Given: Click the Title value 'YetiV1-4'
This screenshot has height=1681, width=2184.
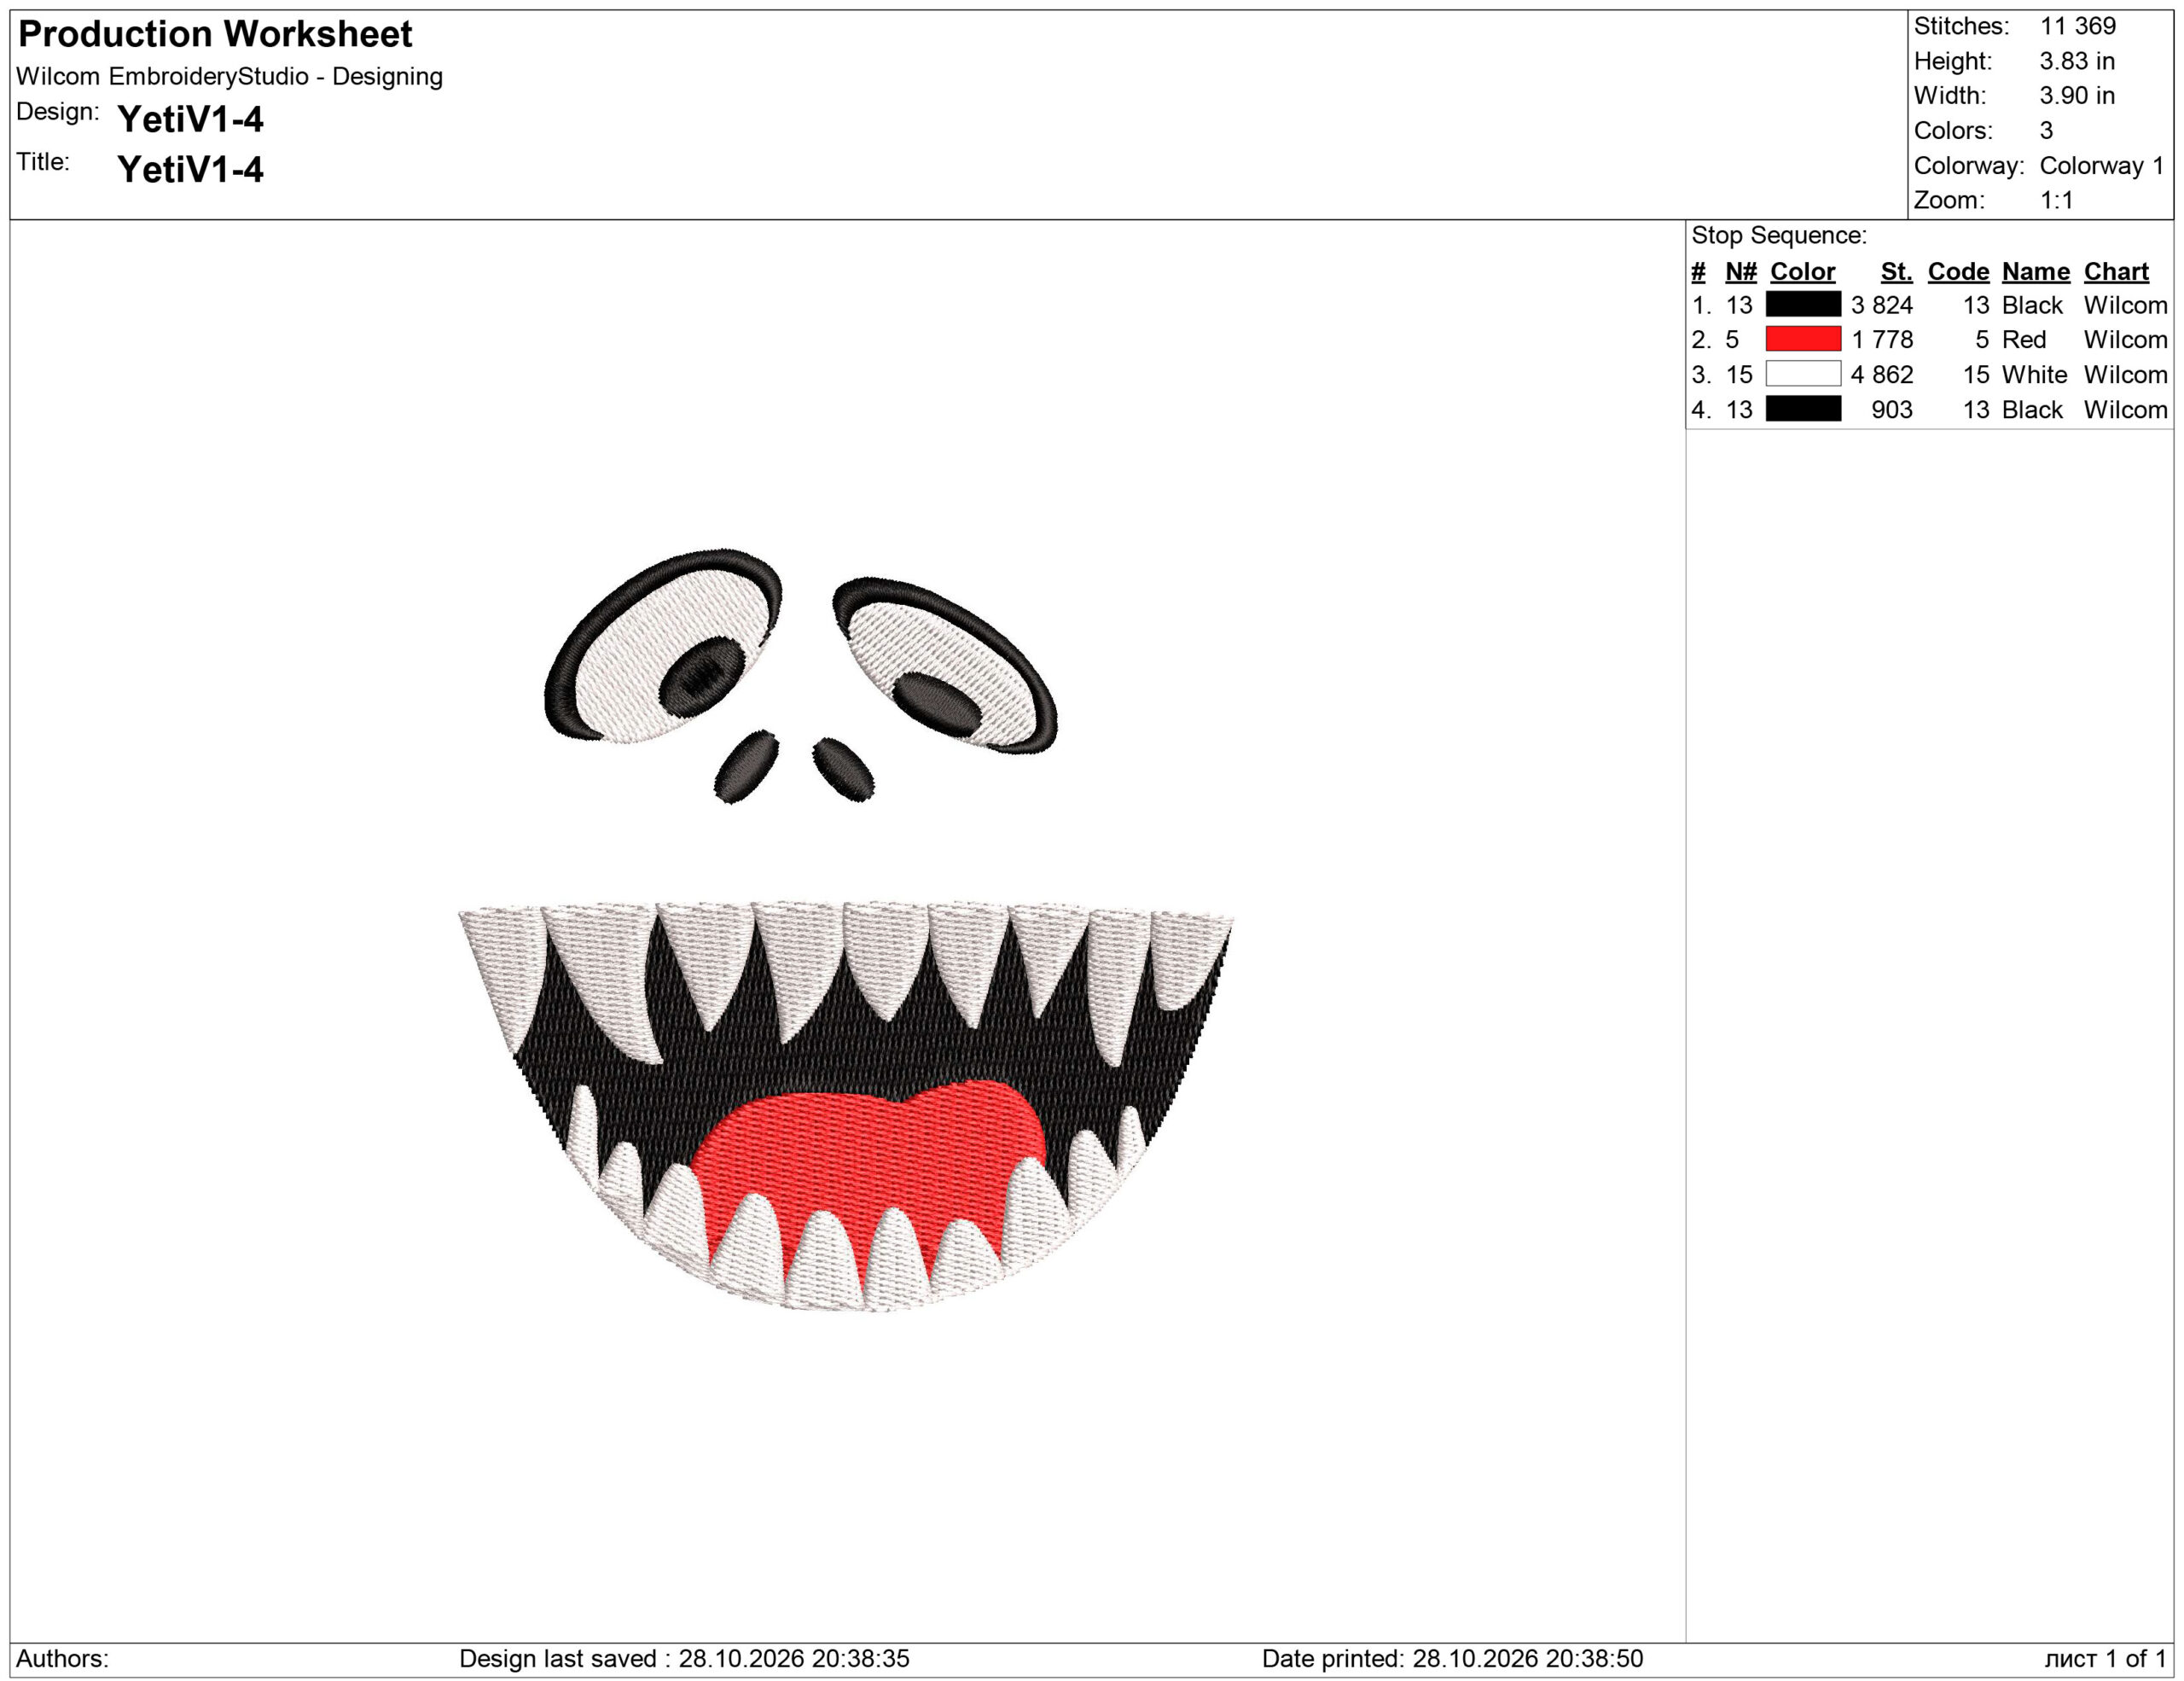Looking at the screenshot, I should pyautogui.click(x=190, y=169).
